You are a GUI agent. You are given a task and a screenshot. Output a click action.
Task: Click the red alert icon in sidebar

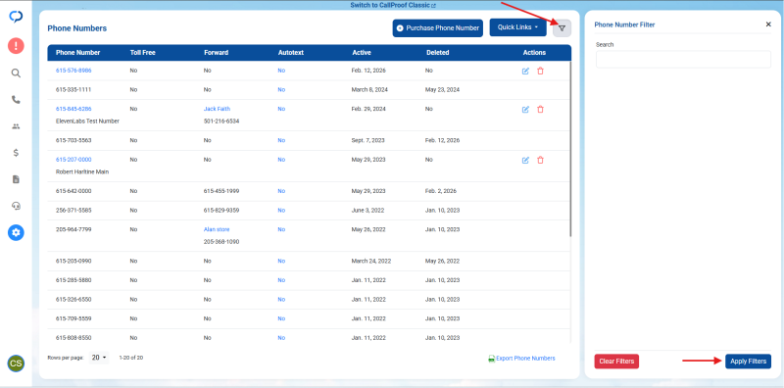[x=16, y=46]
